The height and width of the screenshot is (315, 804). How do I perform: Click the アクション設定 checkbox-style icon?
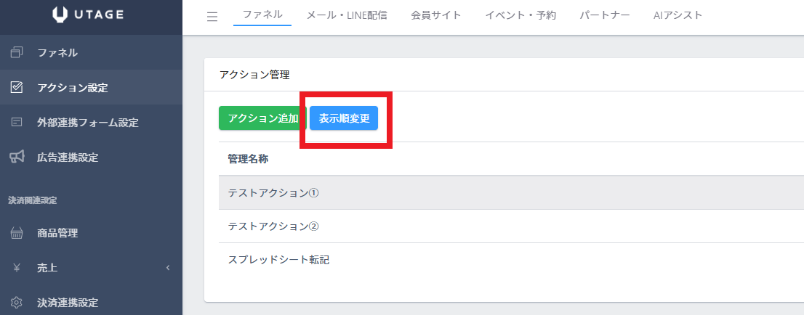(x=17, y=88)
